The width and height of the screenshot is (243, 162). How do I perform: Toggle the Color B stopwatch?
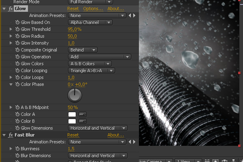pyautogui.click(x=17, y=121)
